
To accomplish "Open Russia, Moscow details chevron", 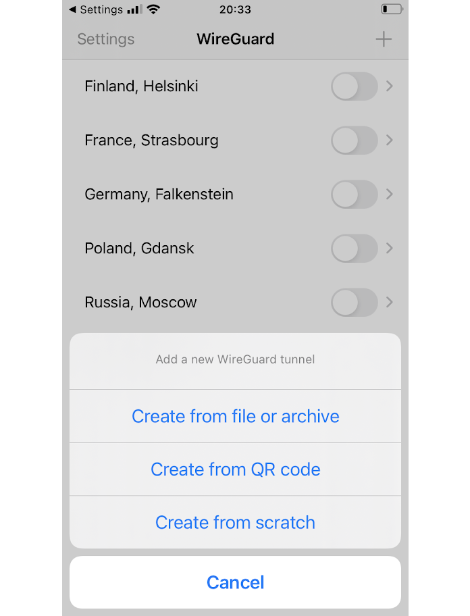I will point(389,302).
